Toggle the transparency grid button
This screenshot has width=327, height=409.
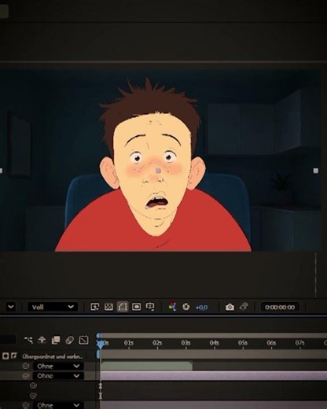coord(108,307)
